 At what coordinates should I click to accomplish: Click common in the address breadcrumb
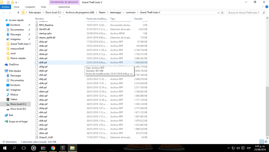tap(130, 13)
